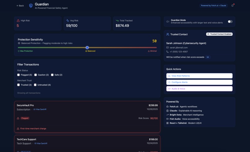Click the Flagged status tag on SecureVault
Image resolution: width=250 pixels, height=152 pixels.
click(x=25, y=118)
